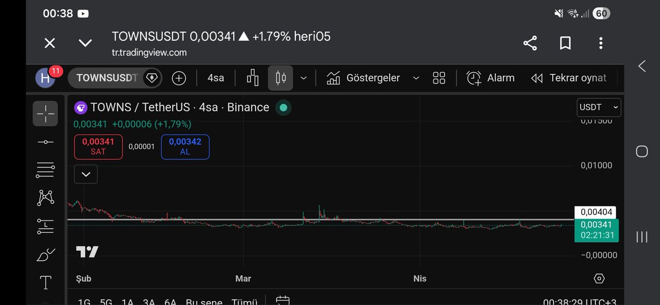Viewport: 660px width, 305px height.
Task: Expand the chart style dropdown arrow
Action: pos(304,78)
